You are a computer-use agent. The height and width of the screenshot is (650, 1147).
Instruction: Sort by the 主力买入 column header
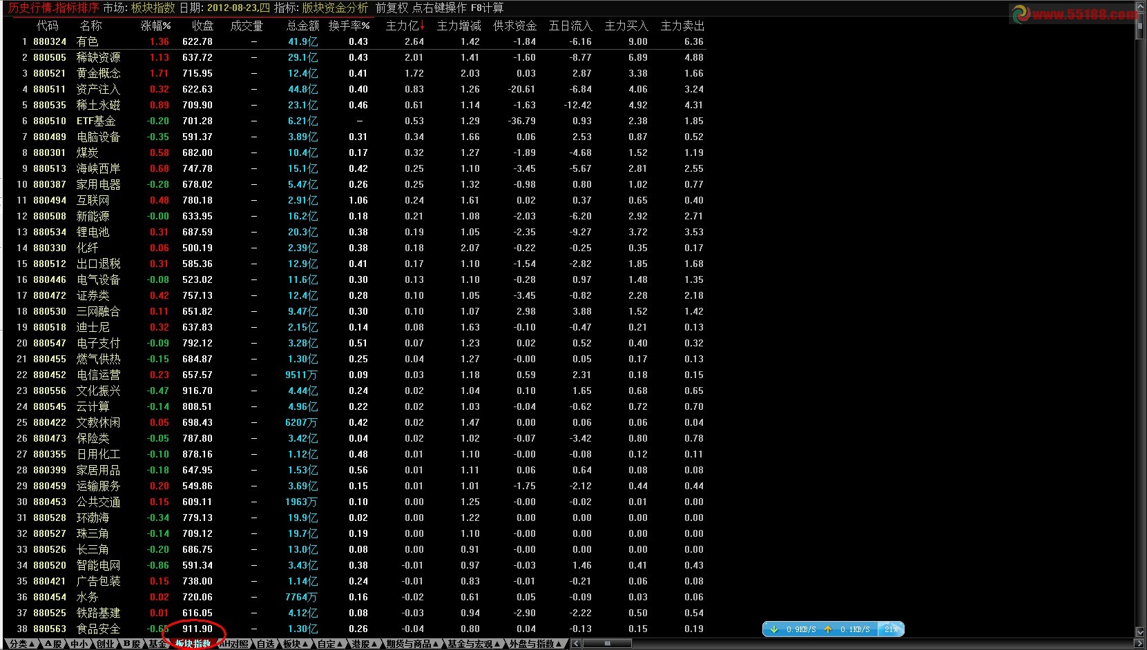click(x=626, y=26)
